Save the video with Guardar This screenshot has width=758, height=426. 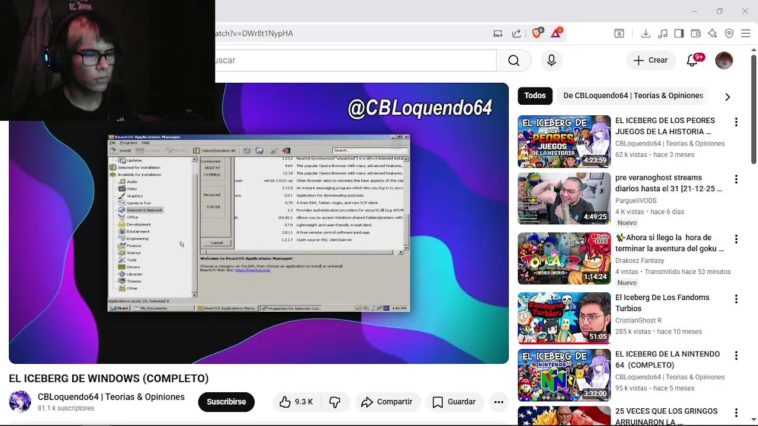454,402
